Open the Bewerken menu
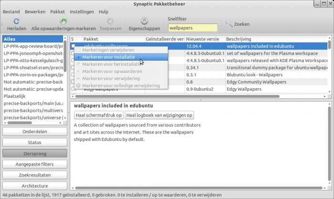Viewport: 334px width, 199px height. click(x=35, y=12)
